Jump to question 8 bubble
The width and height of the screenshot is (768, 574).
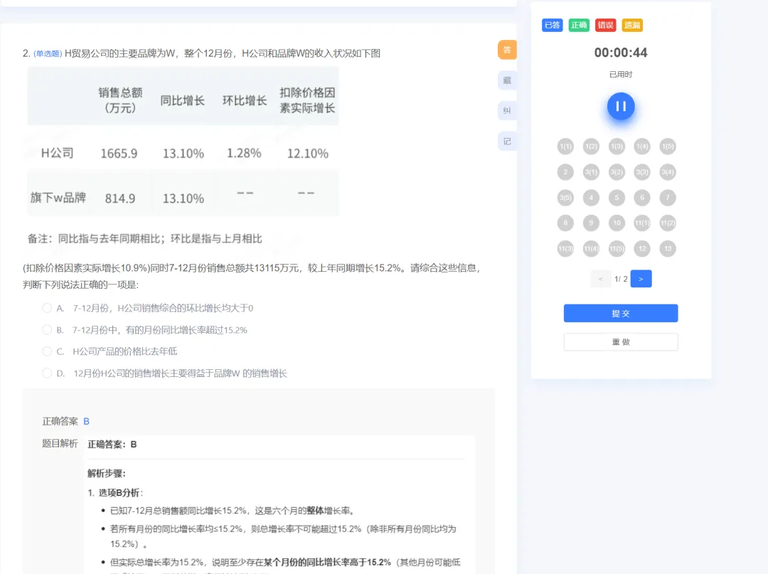pyautogui.click(x=566, y=223)
